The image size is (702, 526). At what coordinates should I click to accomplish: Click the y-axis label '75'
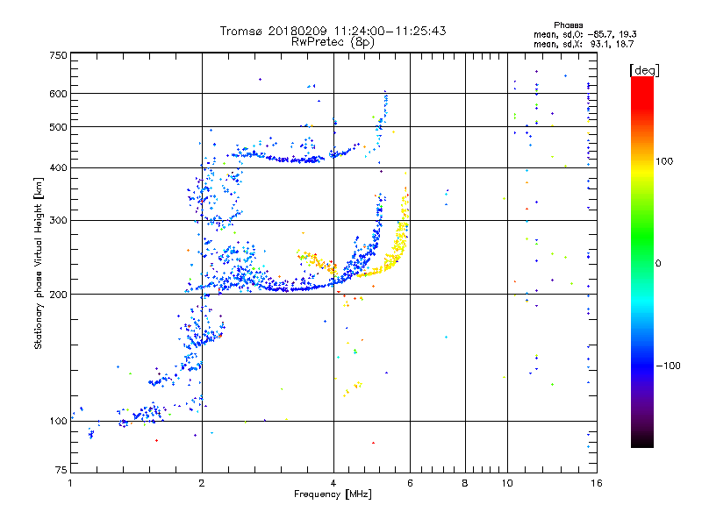[61, 470]
